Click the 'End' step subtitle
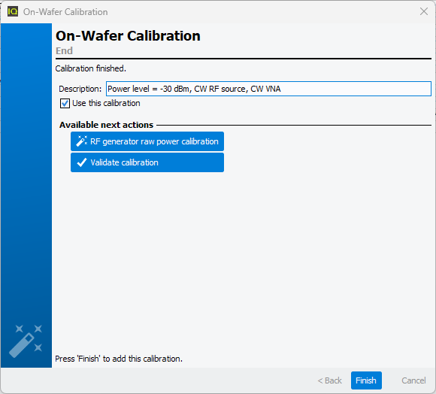The height and width of the screenshot is (394, 436). 64,51
